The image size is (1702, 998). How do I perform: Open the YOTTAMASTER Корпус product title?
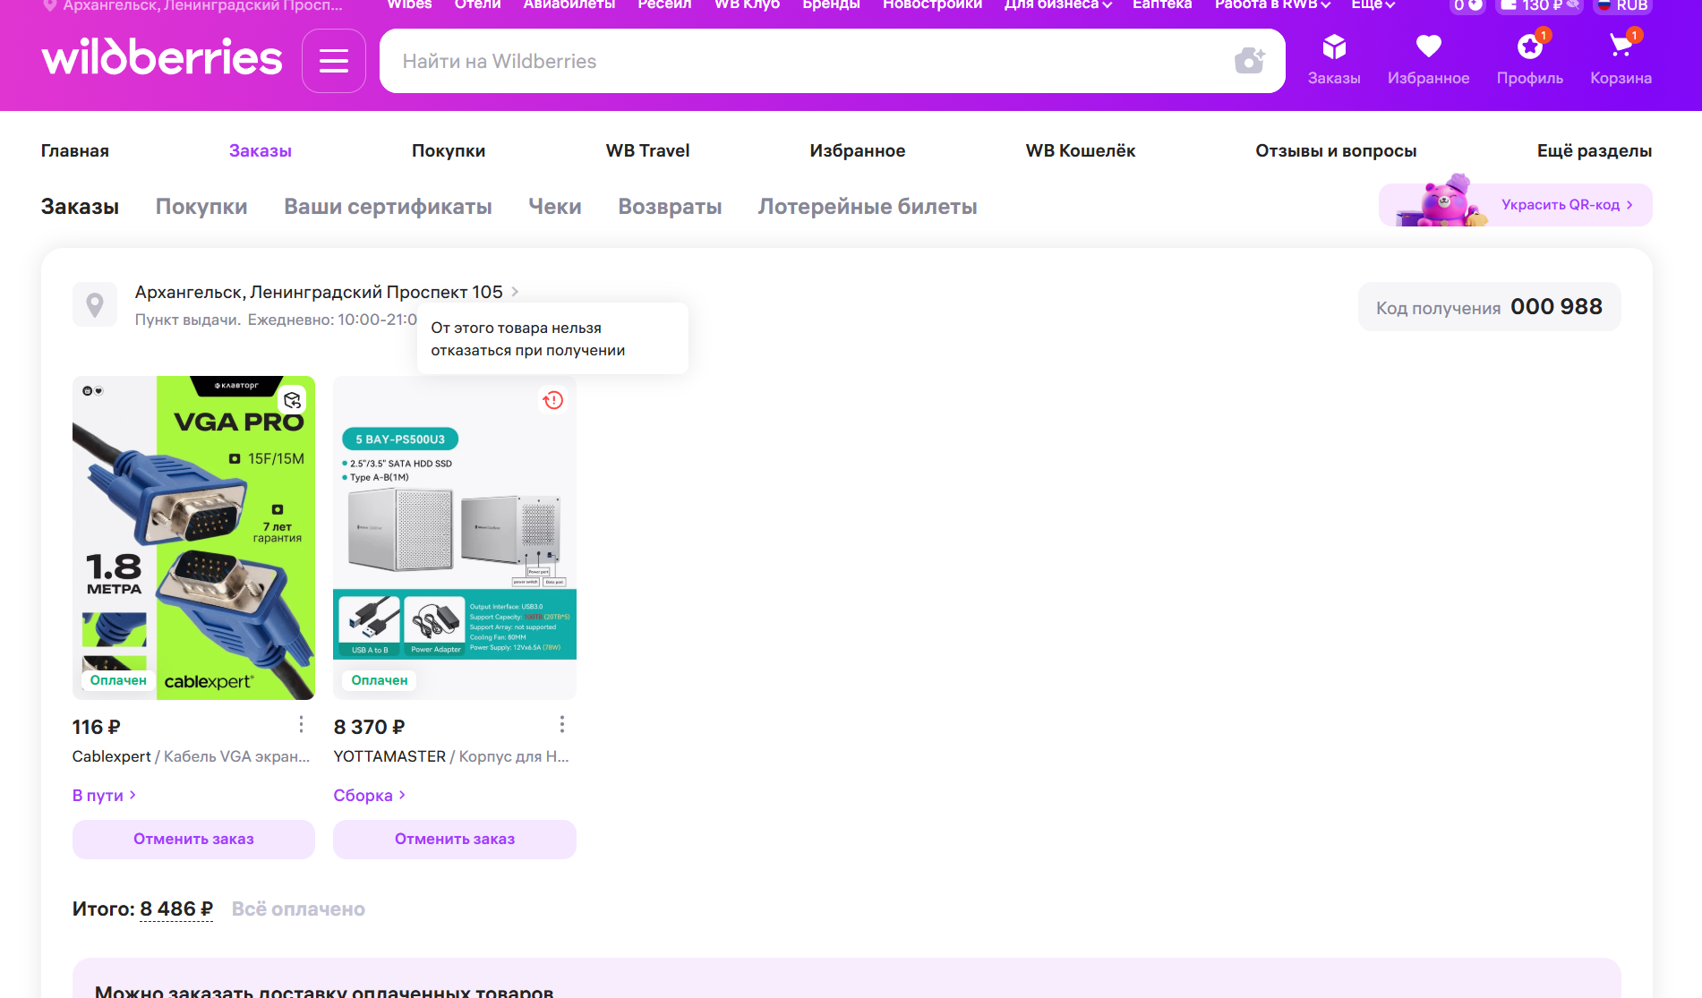tap(451, 757)
